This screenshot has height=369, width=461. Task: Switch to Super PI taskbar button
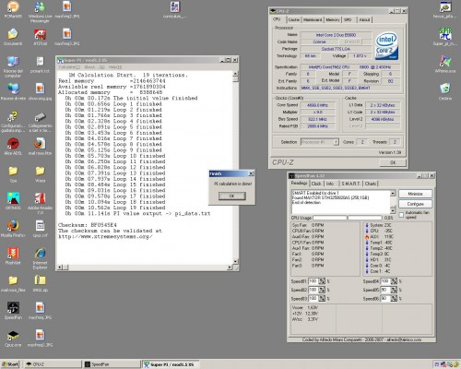pos(171,364)
